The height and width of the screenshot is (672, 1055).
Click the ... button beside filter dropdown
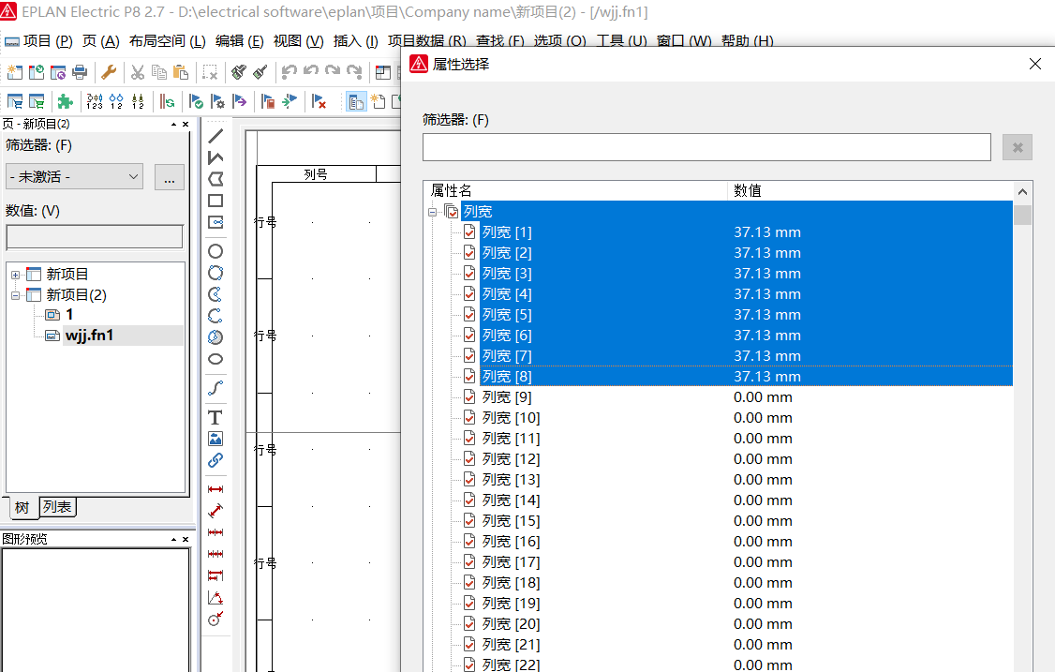(x=169, y=176)
